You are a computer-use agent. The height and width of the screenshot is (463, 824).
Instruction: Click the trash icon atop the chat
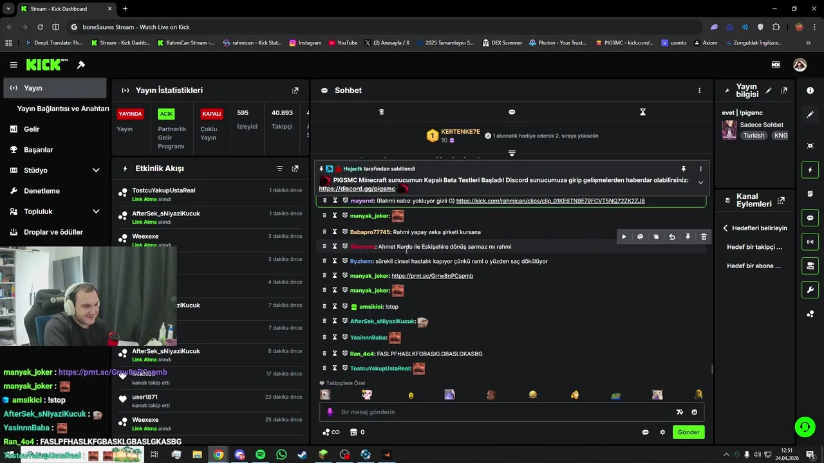point(381,112)
